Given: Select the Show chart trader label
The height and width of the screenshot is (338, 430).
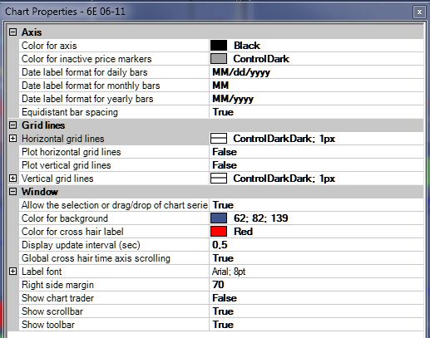Looking at the screenshot, I should 57,298.
